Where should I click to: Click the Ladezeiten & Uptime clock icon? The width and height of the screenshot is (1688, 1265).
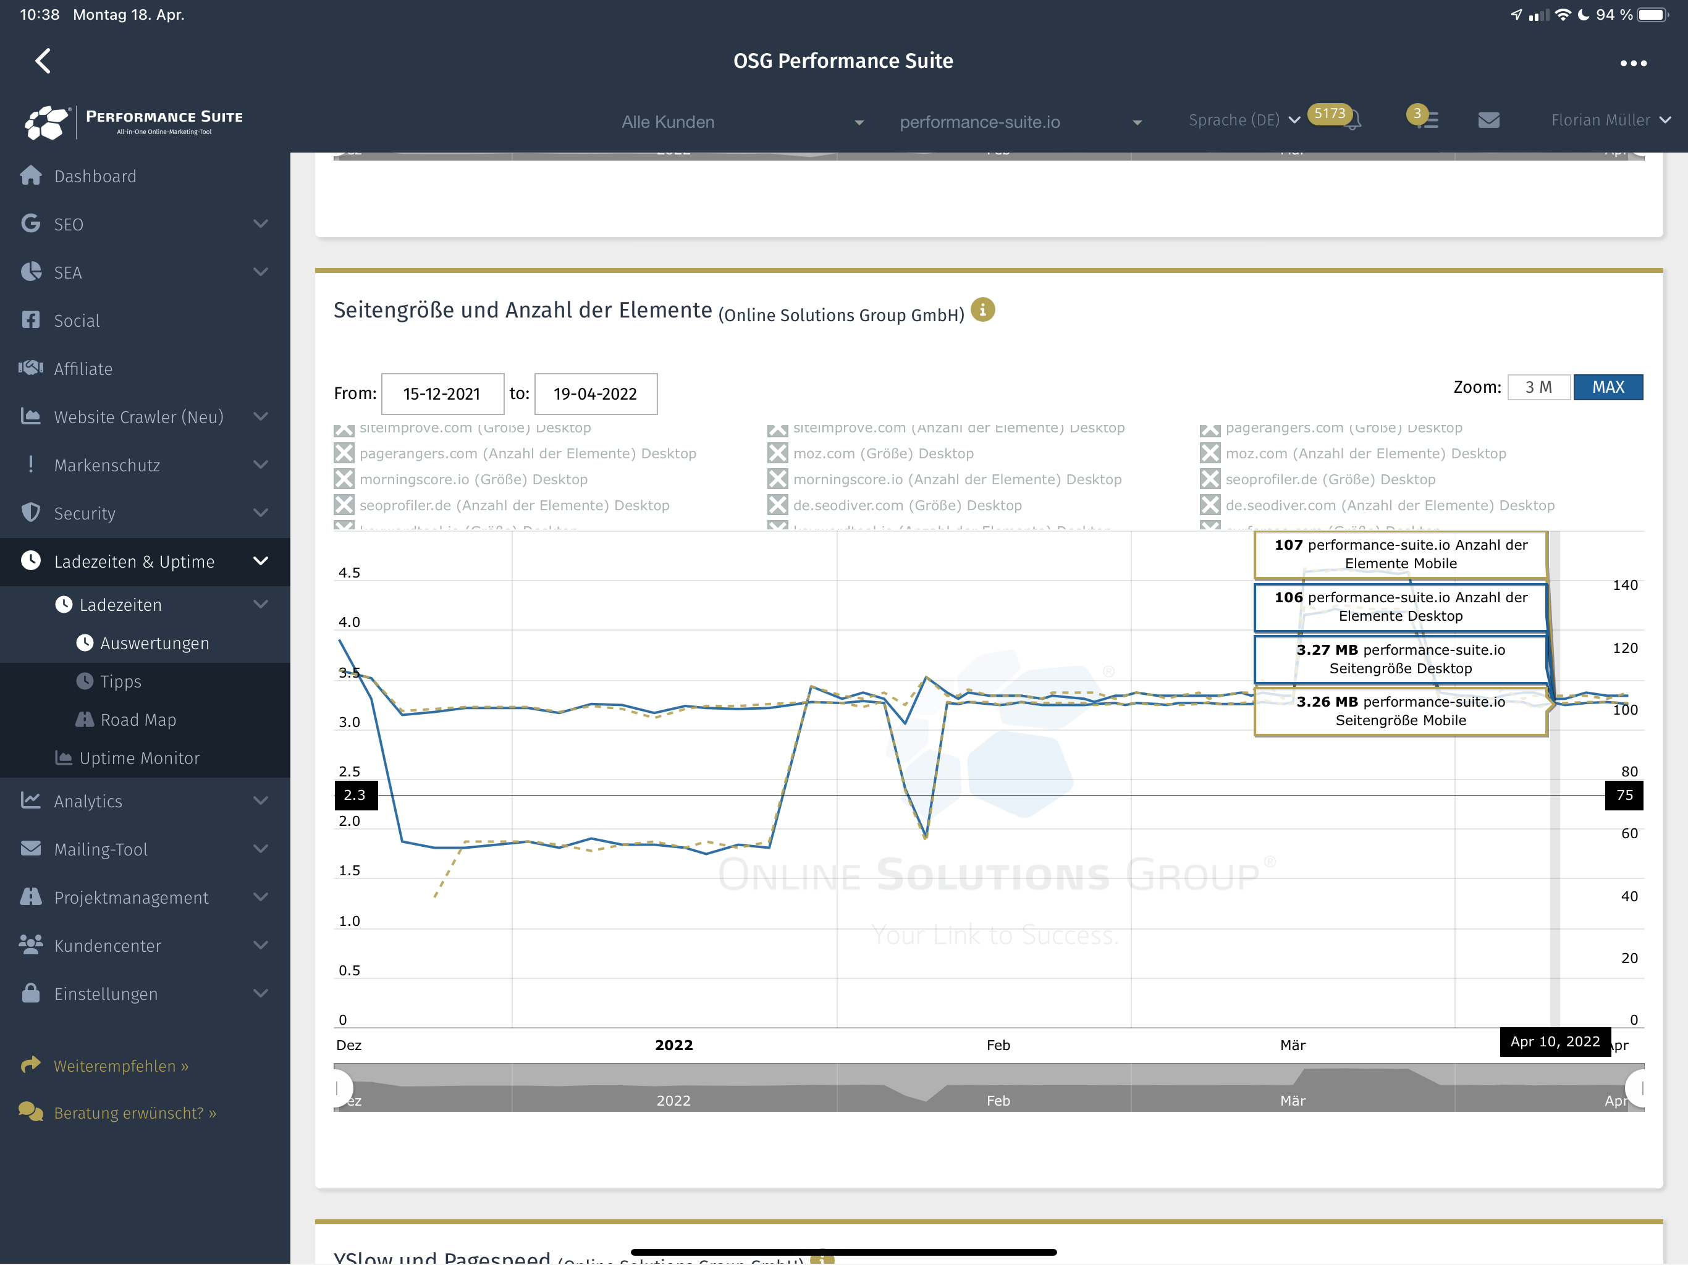[x=30, y=560]
